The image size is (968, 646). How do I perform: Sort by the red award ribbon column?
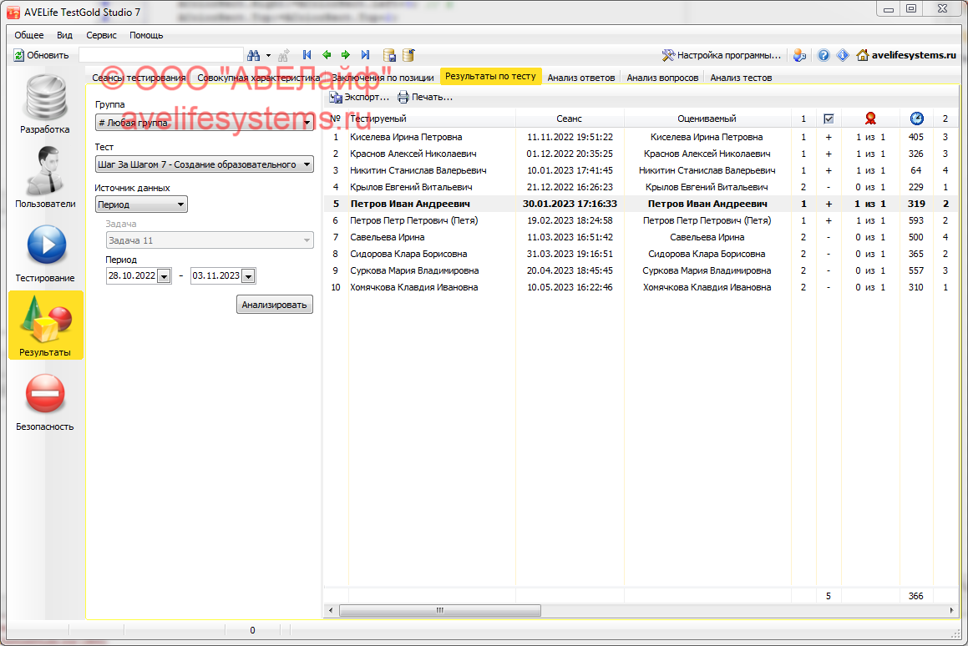click(870, 119)
